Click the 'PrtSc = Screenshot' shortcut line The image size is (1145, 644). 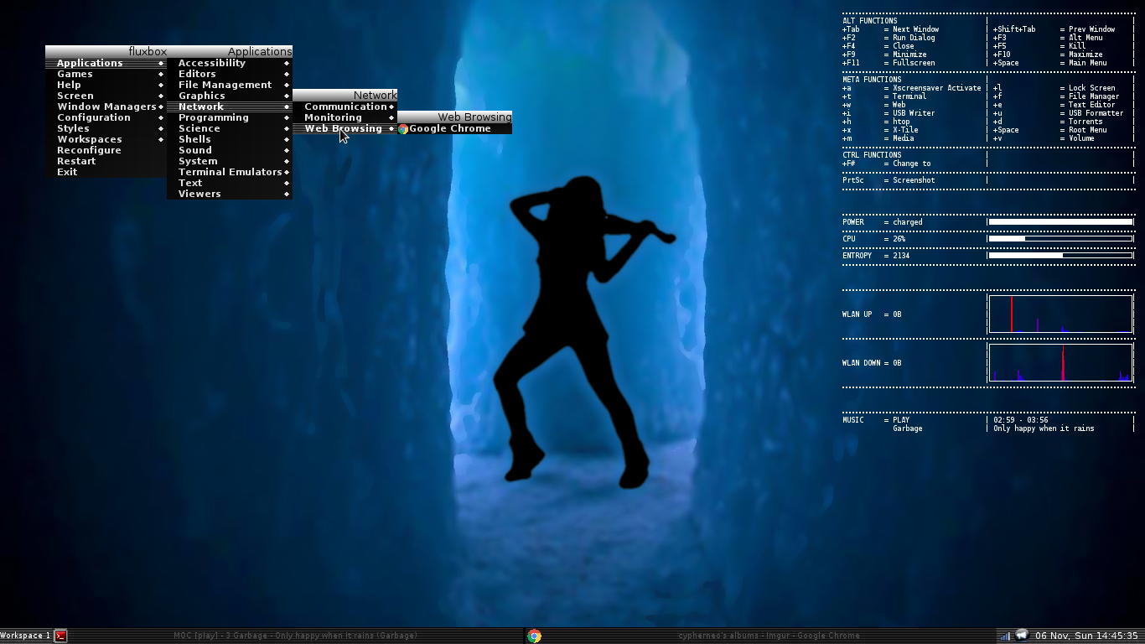pos(889,180)
